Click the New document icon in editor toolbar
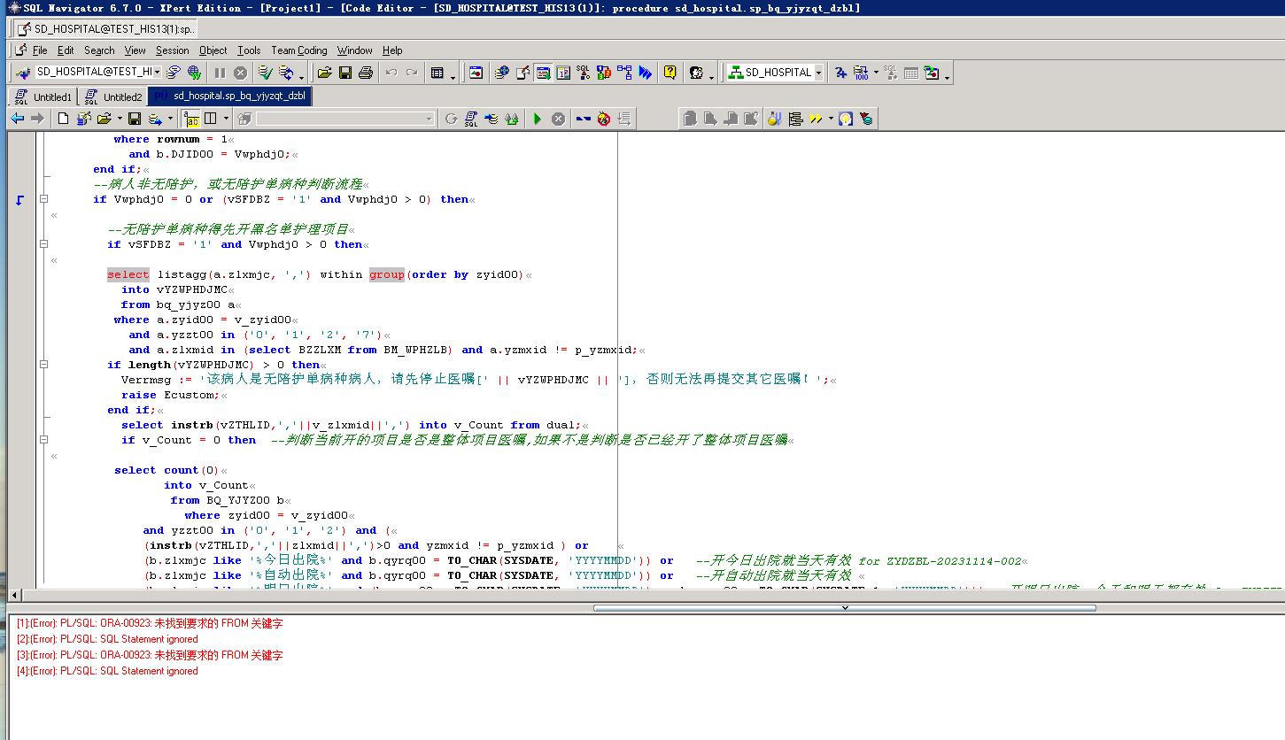 point(63,119)
